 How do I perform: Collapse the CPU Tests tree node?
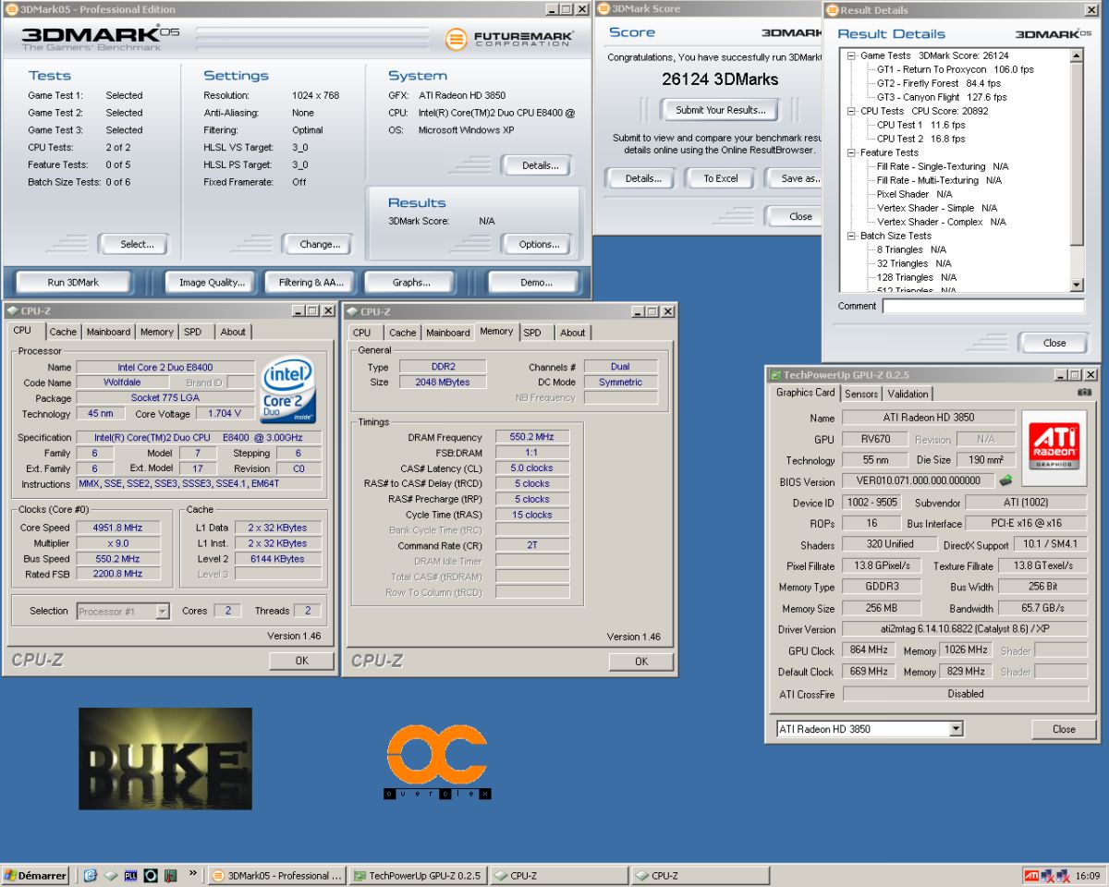point(852,111)
